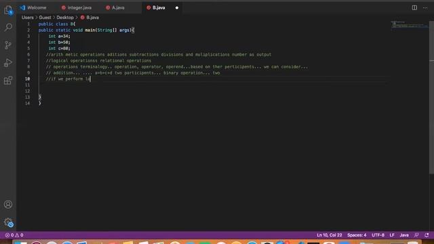434x244 pixels.
Task: Open notifications bell in status bar
Action: 427,235
